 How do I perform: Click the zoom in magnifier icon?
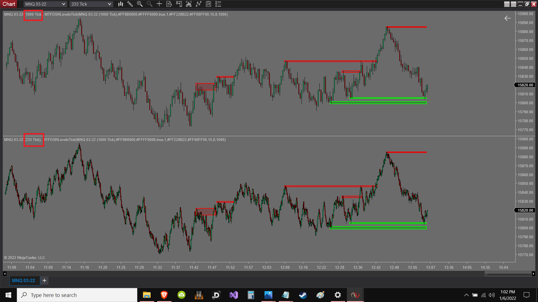[x=140, y=4]
